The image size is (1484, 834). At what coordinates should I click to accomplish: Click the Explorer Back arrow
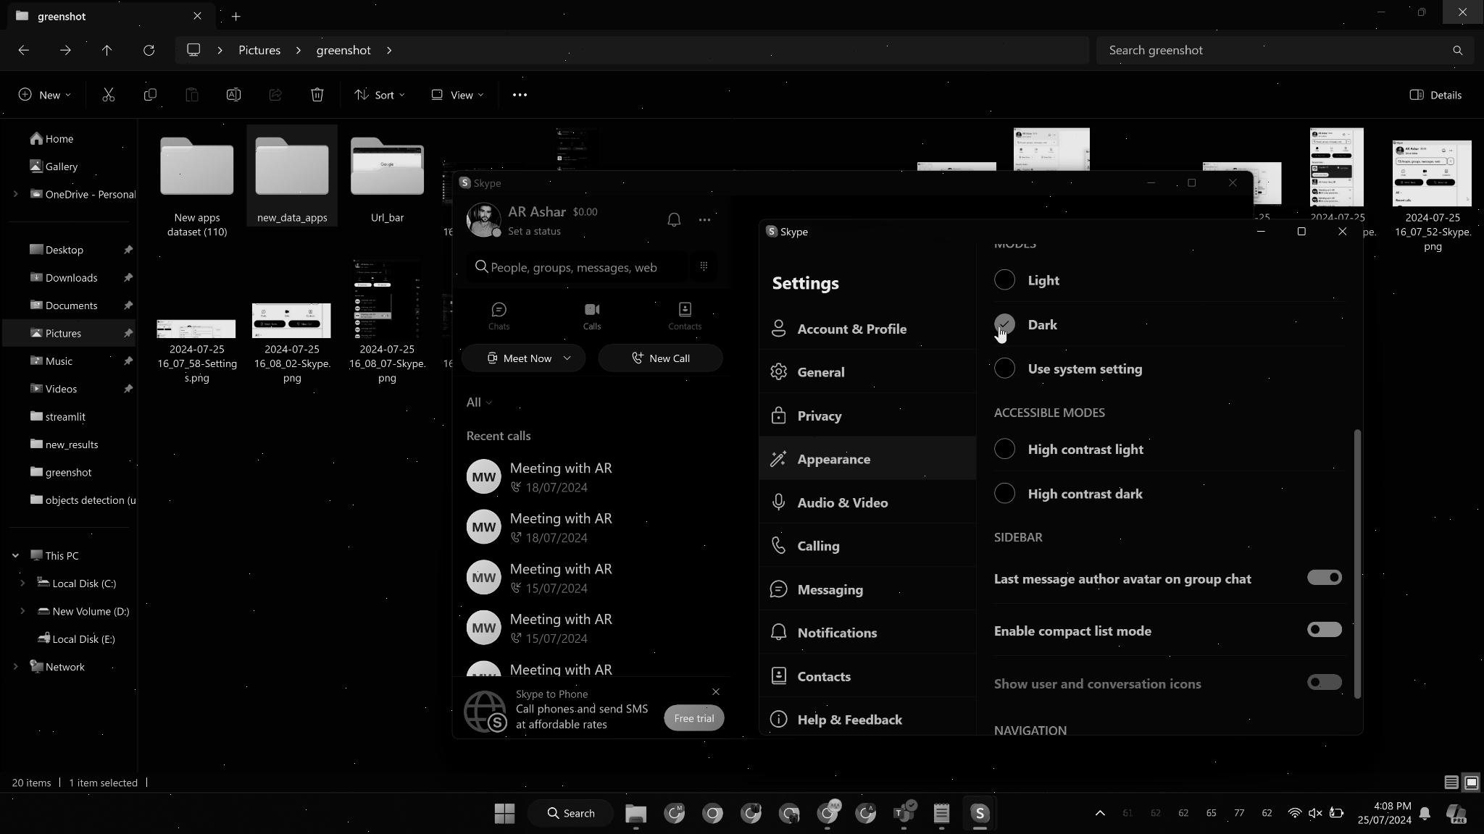[x=23, y=50]
